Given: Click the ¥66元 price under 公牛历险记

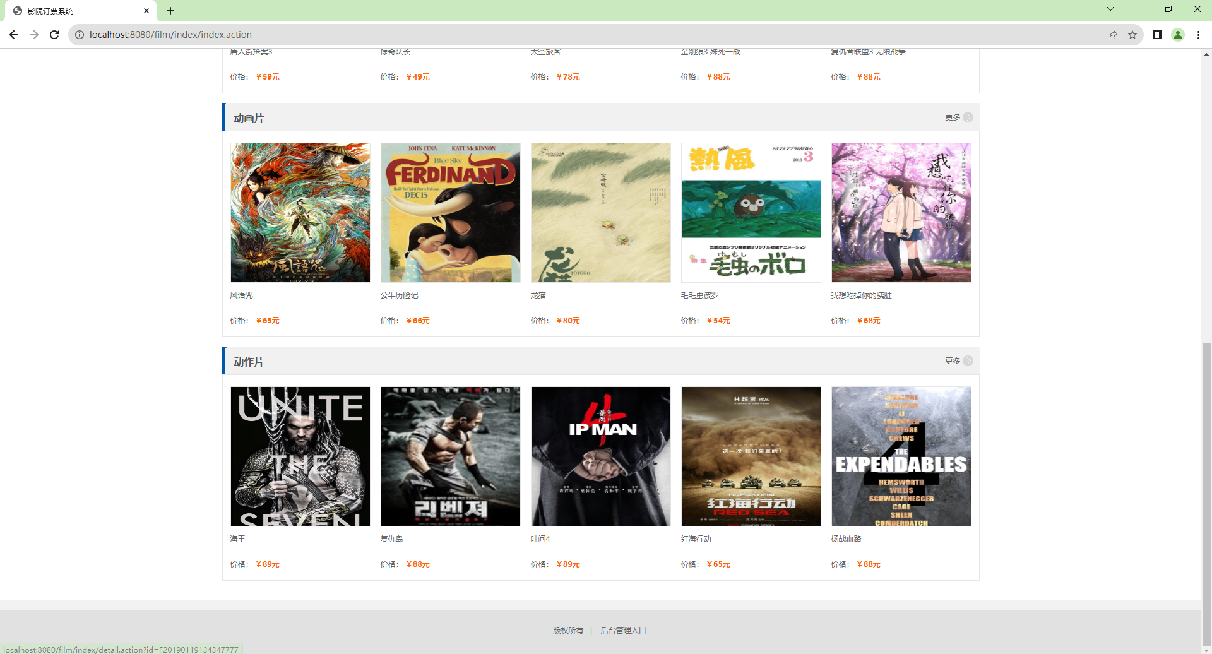Looking at the screenshot, I should click(x=418, y=321).
